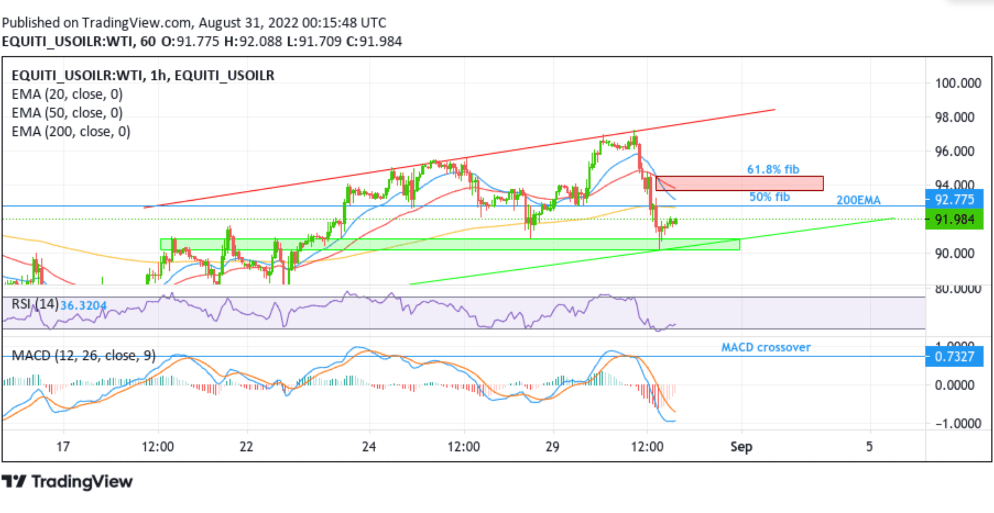
Task: Click the MACD crossover annotation
Action: pyautogui.click(x=766, y=347)
